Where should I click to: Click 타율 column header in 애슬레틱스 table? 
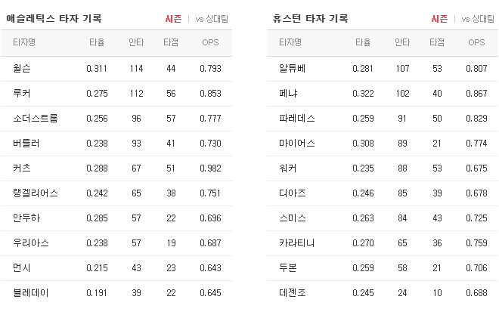tap(97, 42)
